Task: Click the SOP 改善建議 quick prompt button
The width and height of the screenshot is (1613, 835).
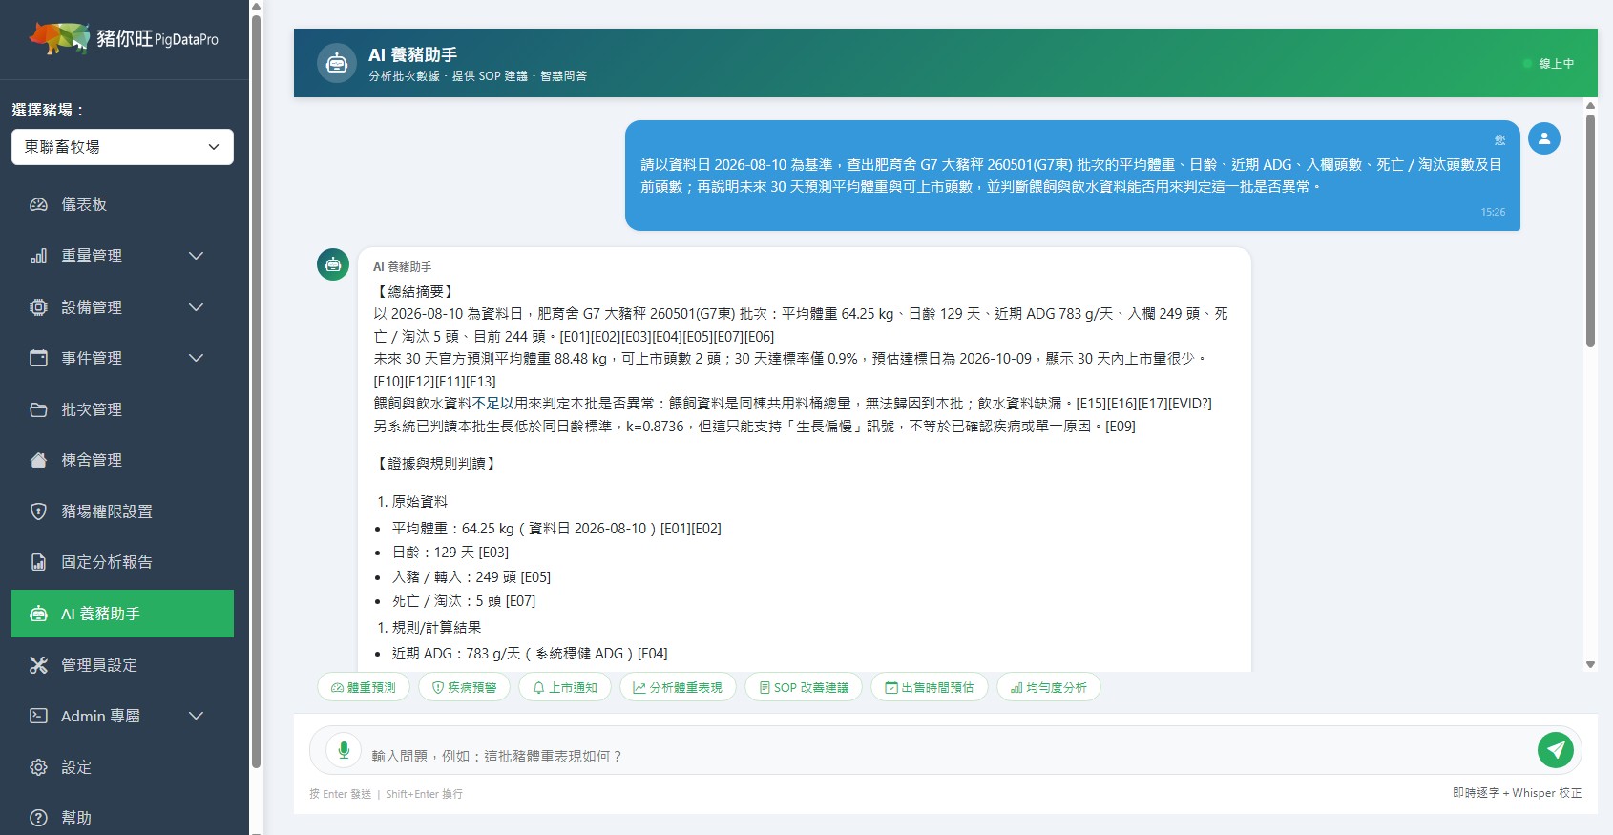Action: (804, 687)
